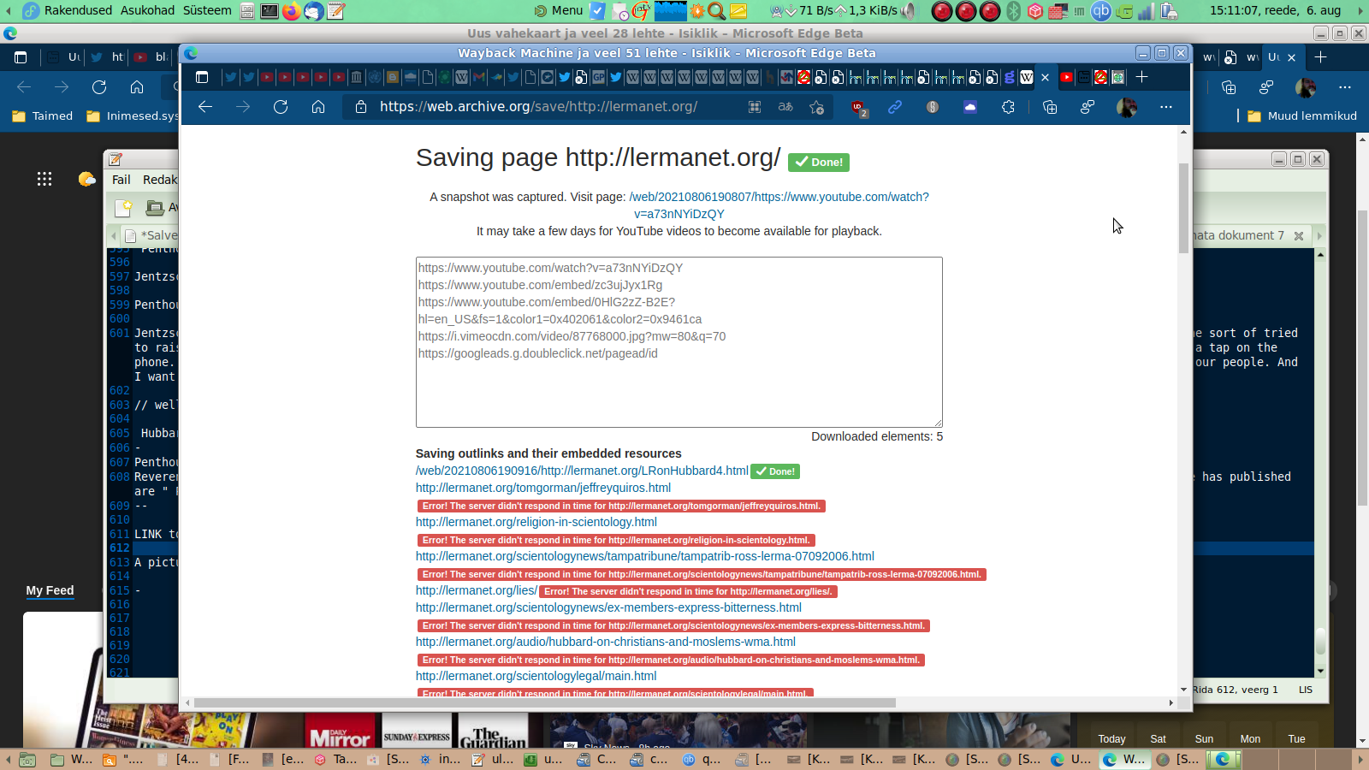Open the app launcher grid on the new tab page

coord(44,179)
